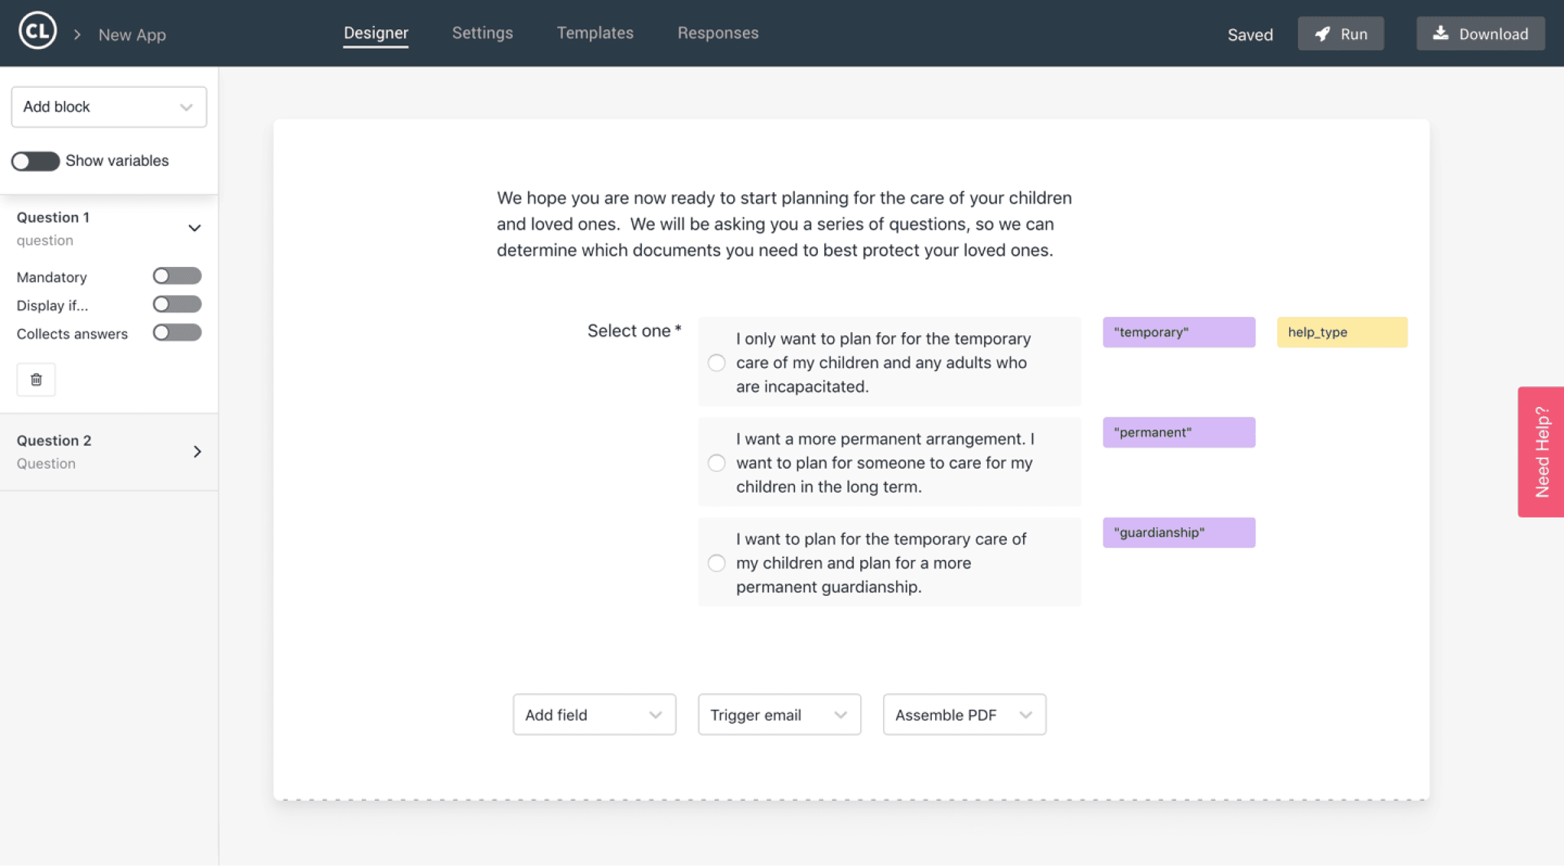Open the Add field dropdown
The height and width of the screenshot is (866, 1564).
pos(594,714)
